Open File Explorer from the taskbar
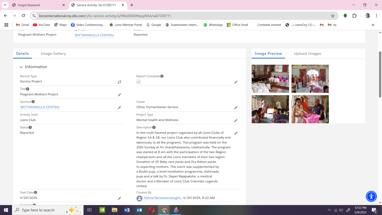The height and width of the screenshot is (215, 382). pos(114,210)
